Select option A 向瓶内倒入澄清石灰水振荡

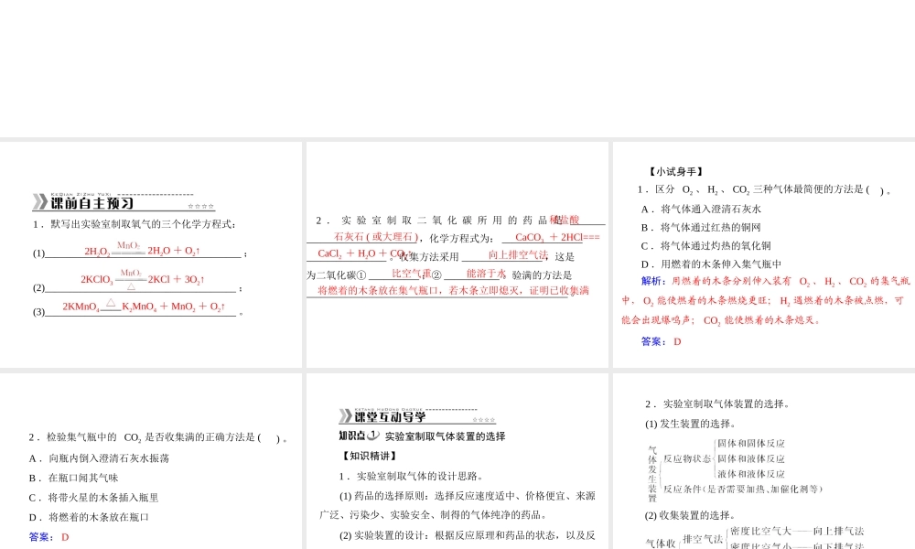tap(99, 458)
